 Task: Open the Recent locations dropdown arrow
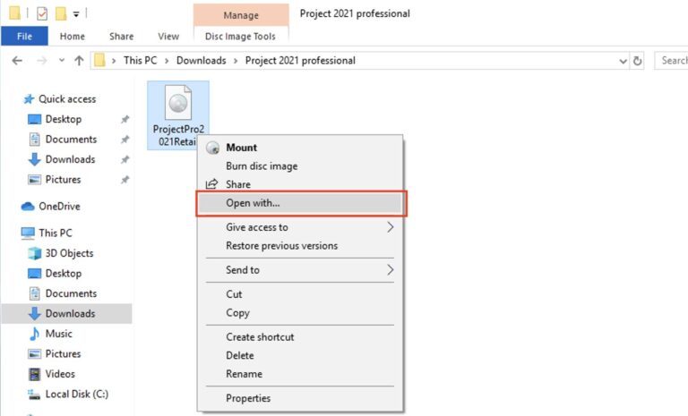pyautogui.click(x=62, y=61)
